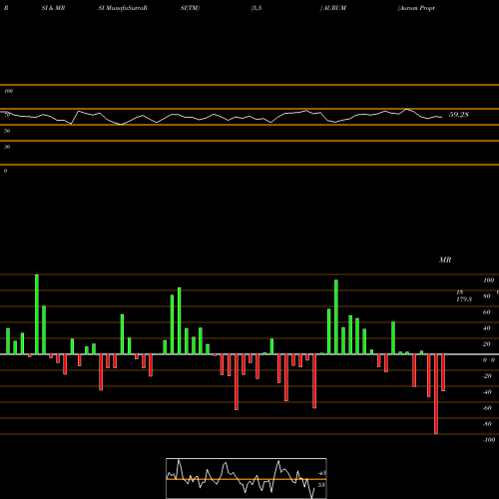Click the 30 label on RSI axis
499x499 pixels.
click(7, 147)
